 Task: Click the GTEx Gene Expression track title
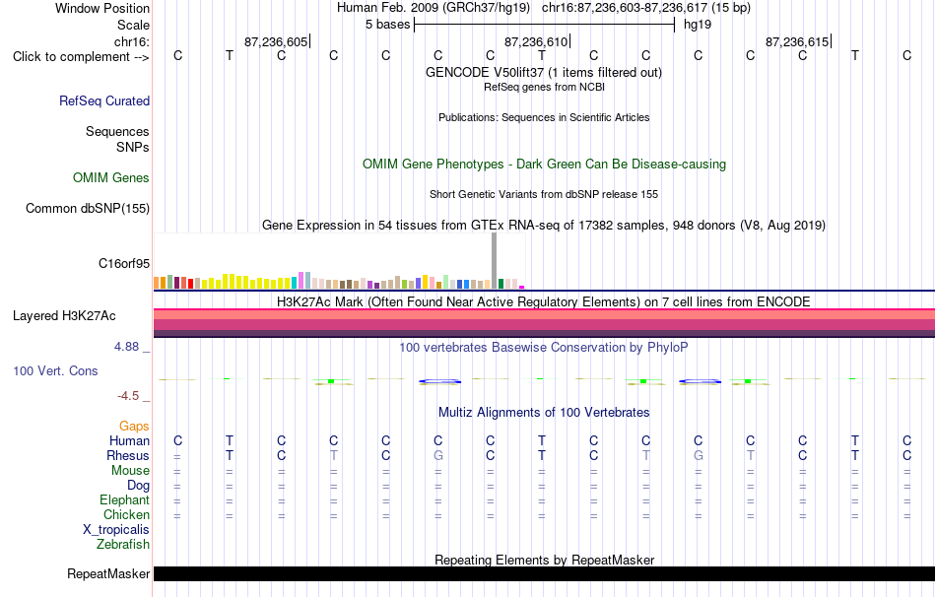tap(544, 225)
